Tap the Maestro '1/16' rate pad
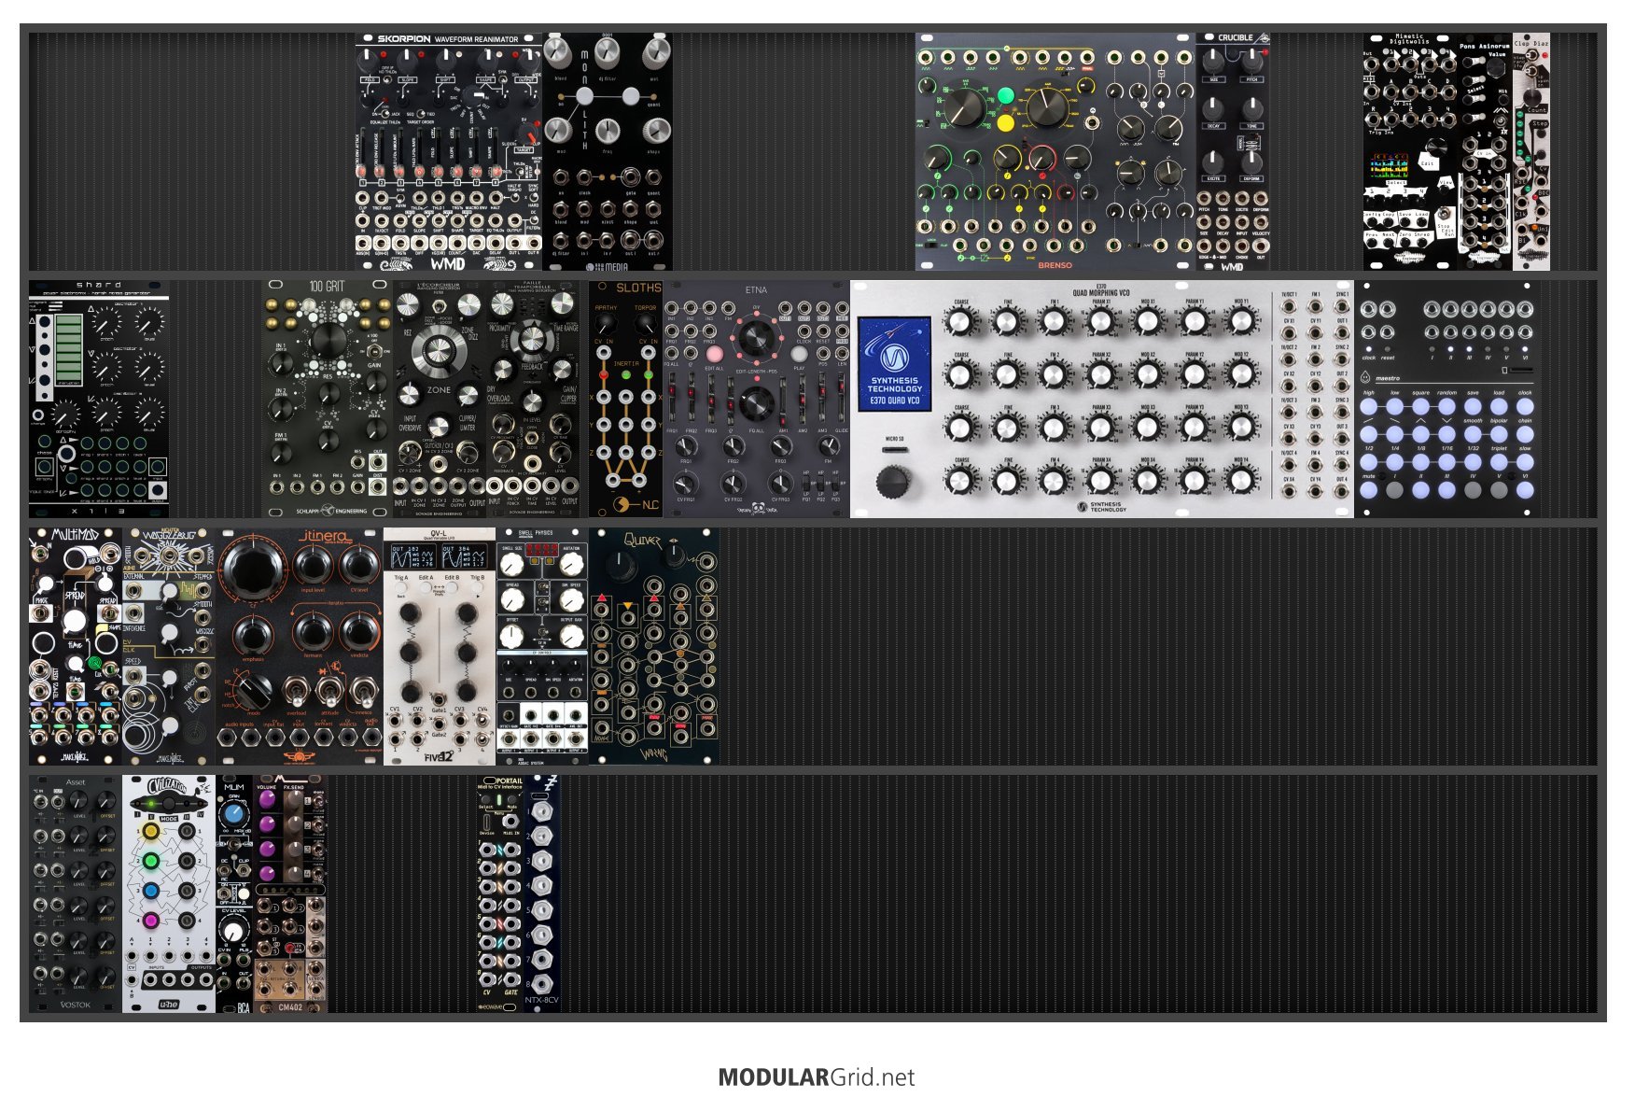The height and width of the screenshot is (1097, 1635). (x=1447, y=461)
